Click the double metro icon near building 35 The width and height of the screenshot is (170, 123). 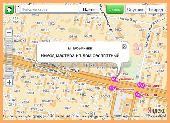pos(141,85)
